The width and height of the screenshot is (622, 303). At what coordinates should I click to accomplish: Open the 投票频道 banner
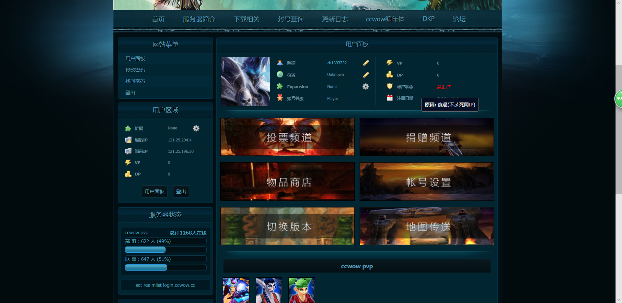coord(287,137)
